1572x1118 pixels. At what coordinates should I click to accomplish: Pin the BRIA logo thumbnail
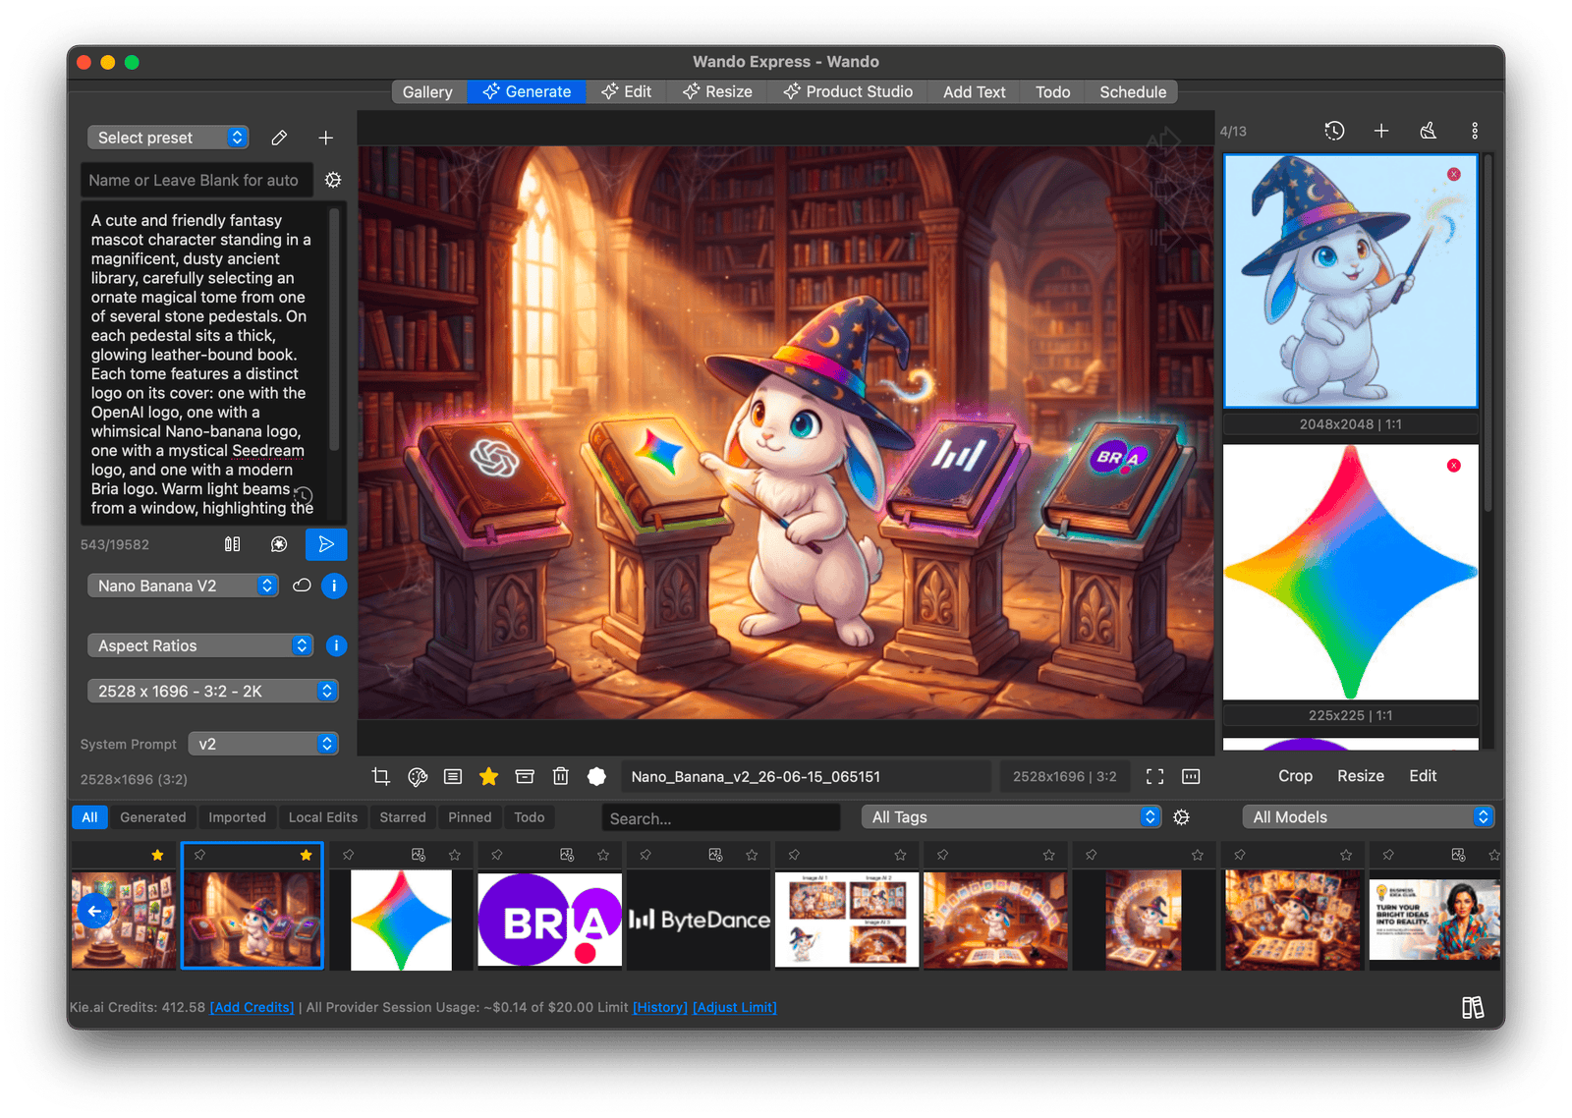pyautogui.click(x=497, y=855)
